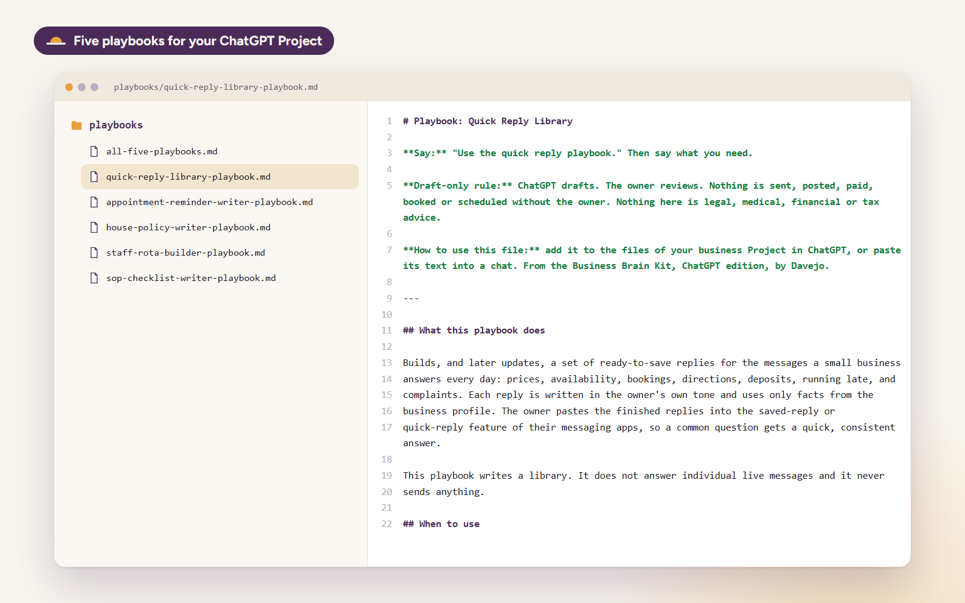Click the orange sun icon in the banner
965x603 pixels.
[56, 41]
